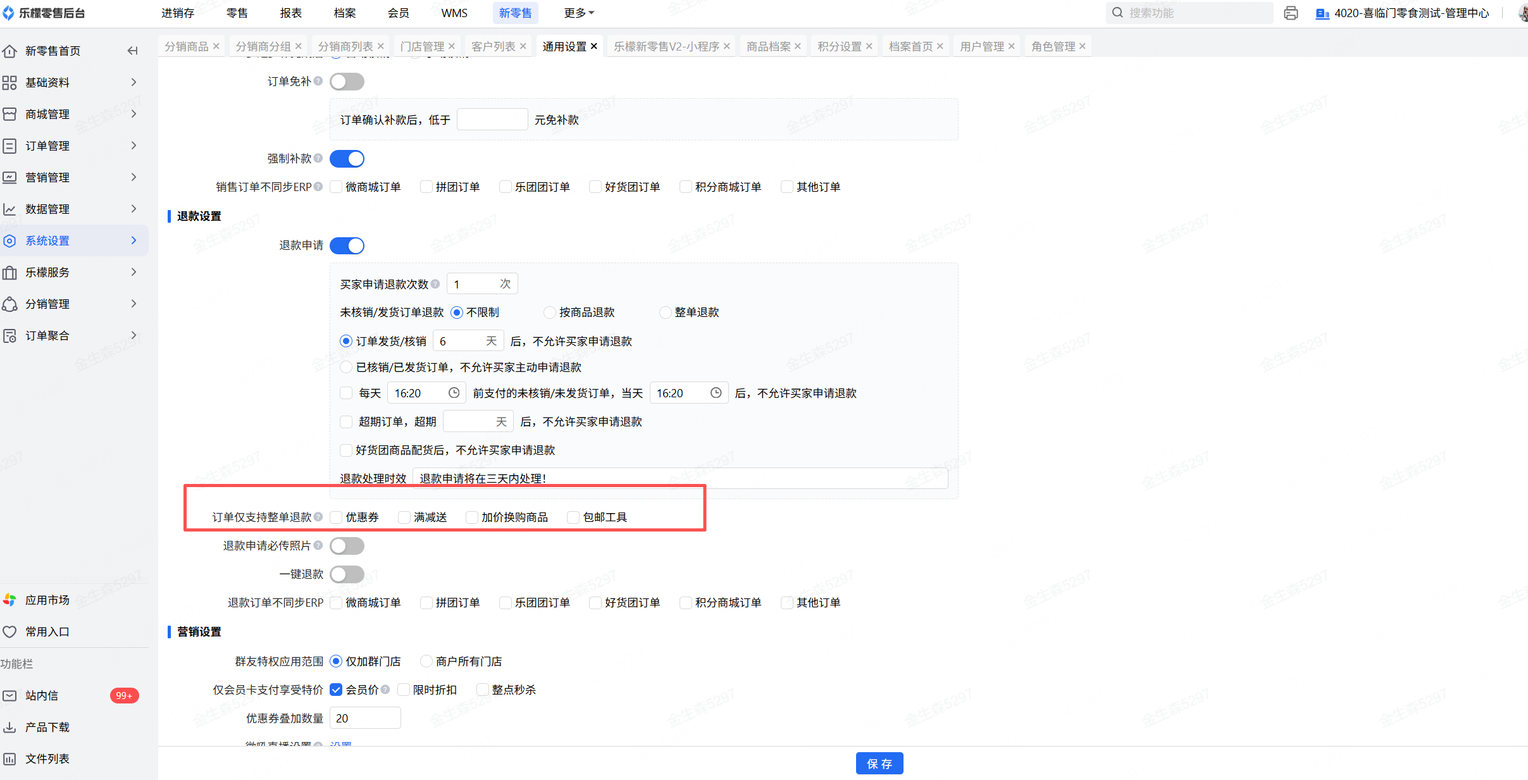Open the 应用市场 icon in sidebar
The height and width of the screenshot is (780, 1528).
click(x=10, y=600)
